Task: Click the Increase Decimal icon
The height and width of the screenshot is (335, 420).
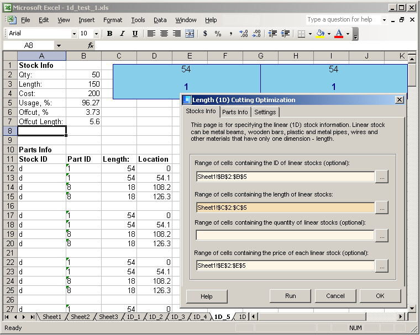Action: [x=244, y=34]
